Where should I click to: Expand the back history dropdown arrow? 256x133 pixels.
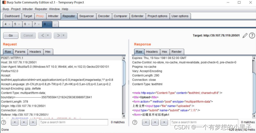[x=48, y=35]
